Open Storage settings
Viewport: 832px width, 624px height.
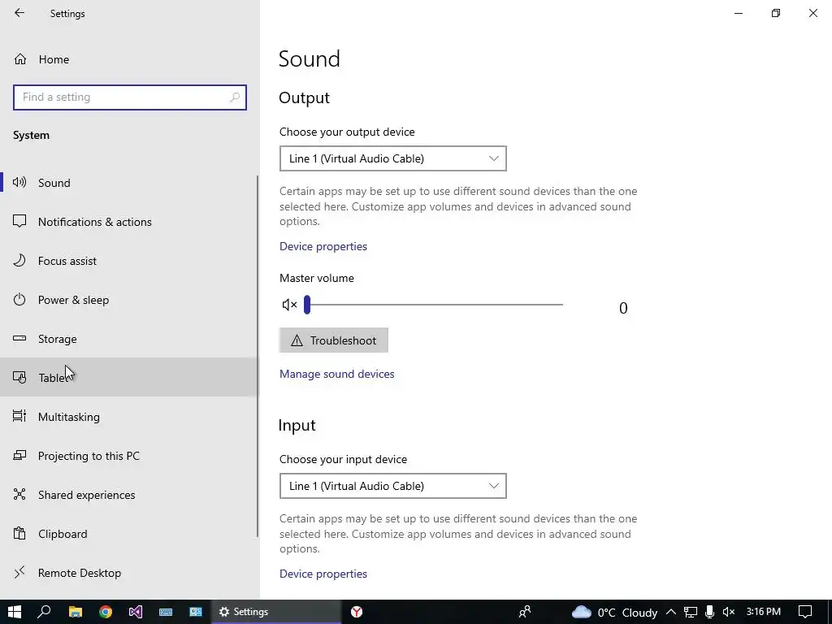coord(128,339)
